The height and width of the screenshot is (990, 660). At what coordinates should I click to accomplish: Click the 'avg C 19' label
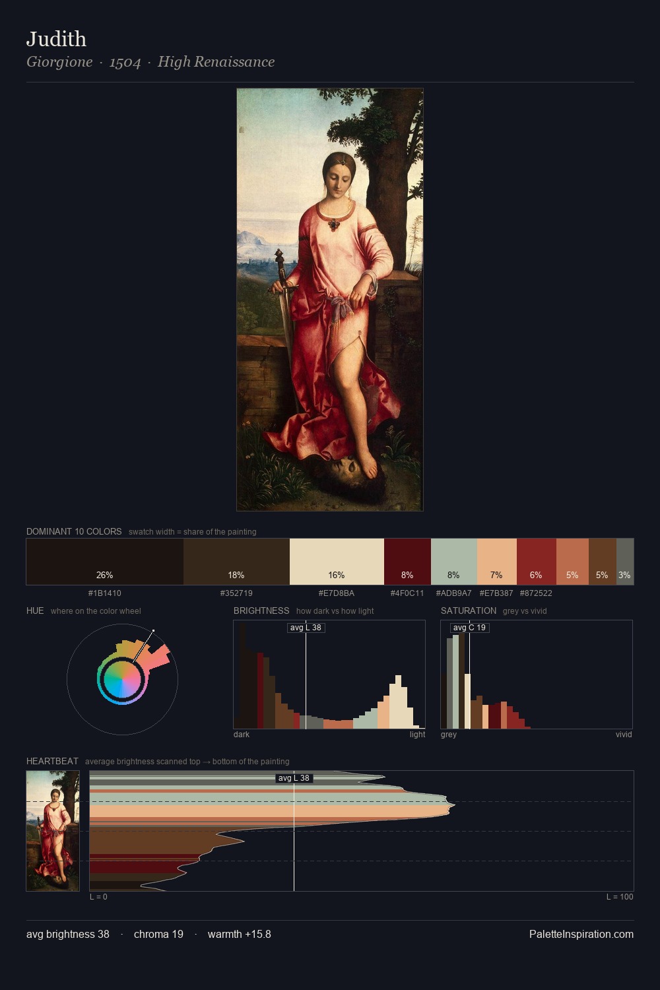pyautogui.click(x=469, y=628)
